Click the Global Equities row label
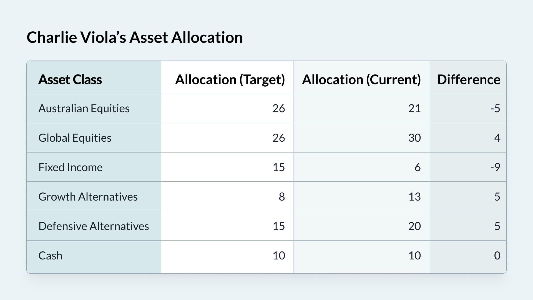The image size is (533, 300). coord(75,138)
